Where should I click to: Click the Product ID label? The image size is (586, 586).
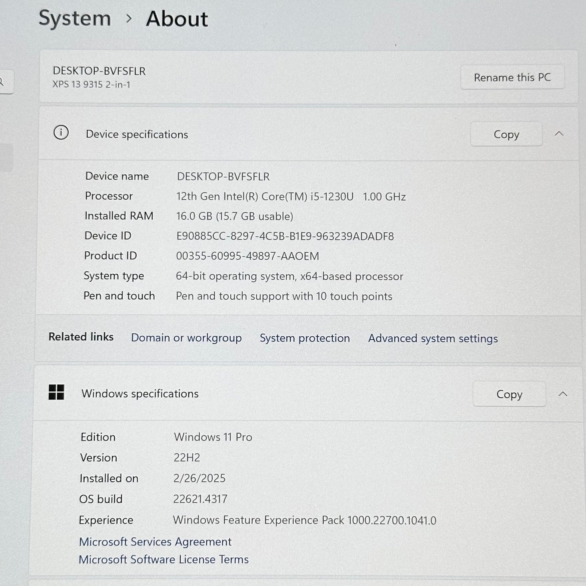point(111,256)
